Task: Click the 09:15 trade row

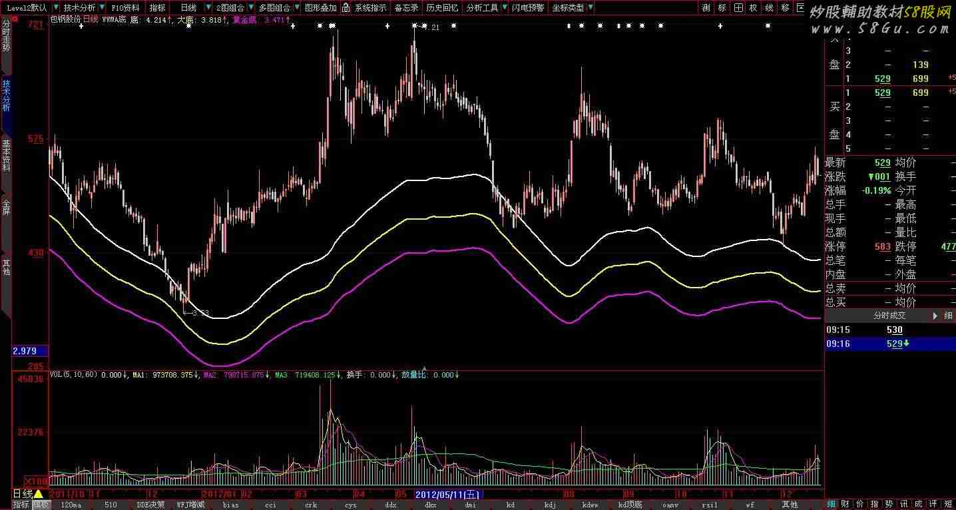Action: point(890,330)
